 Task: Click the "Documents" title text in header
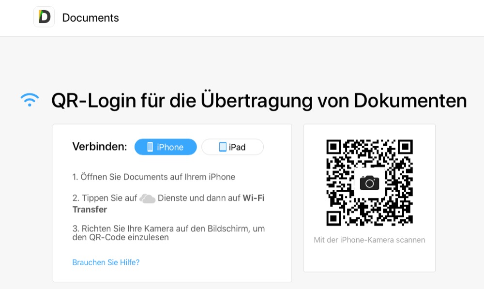pyautogui.click(x=91, y=18)
